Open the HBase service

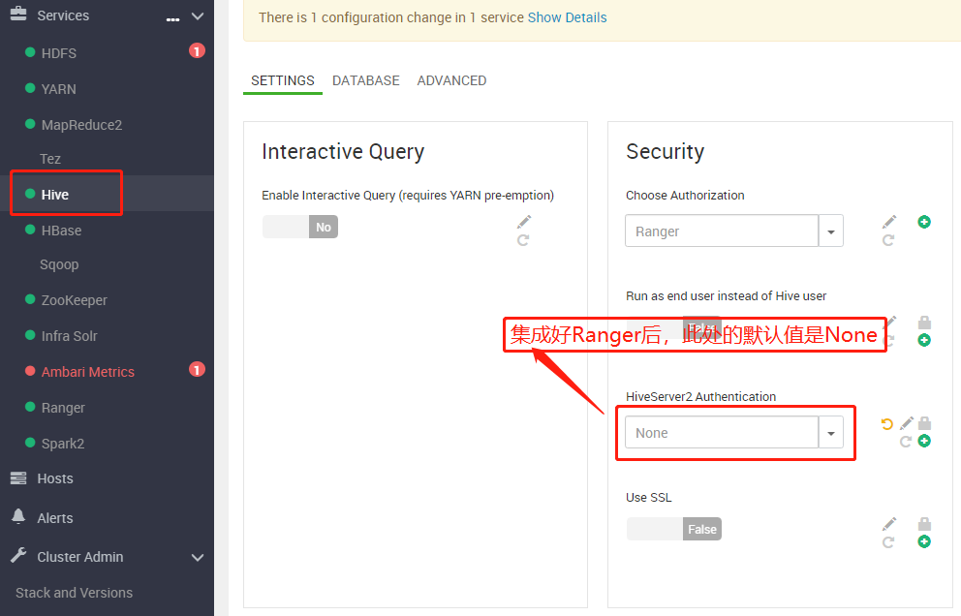pyautogui.click(x=61, y=231)
